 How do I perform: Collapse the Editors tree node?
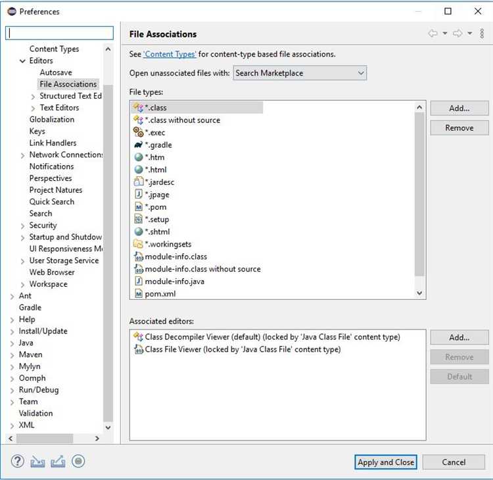(22, 61)
